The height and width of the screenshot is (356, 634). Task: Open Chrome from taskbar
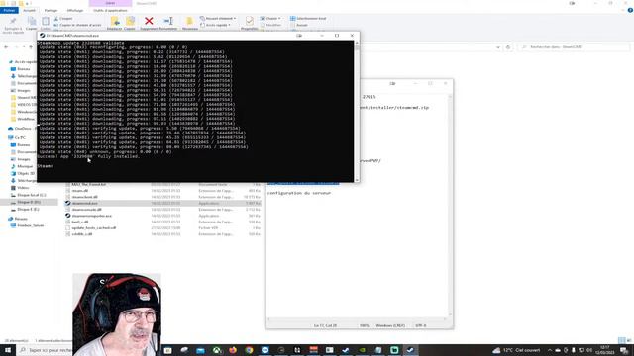(249, 350)
